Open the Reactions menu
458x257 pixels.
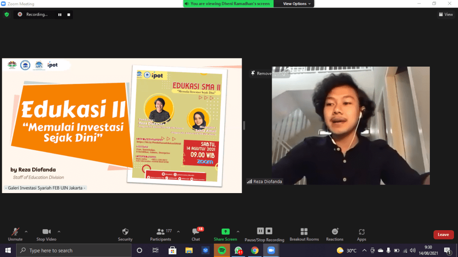coord(335,232)
